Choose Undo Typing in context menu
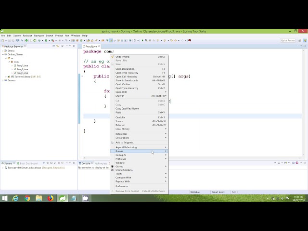 pyautogui.click(x=139, y=57)
